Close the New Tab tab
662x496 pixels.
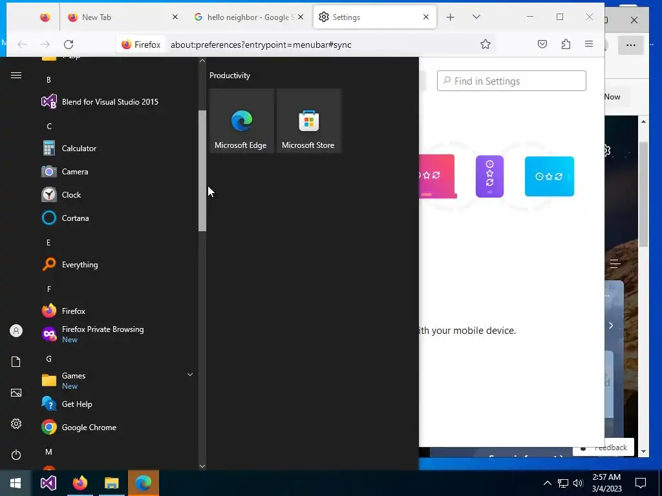(175, 17)
